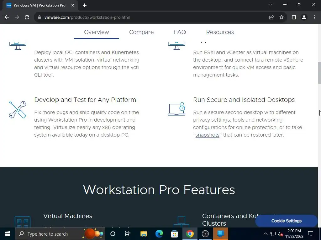Click the 'Virtual Machines' feature title
This screenshot has height=240, width=321.
[68, 216]
